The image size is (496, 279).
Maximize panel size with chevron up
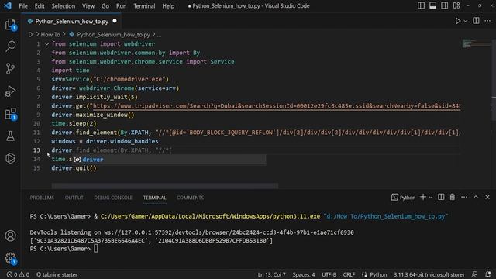pos(476,197)
